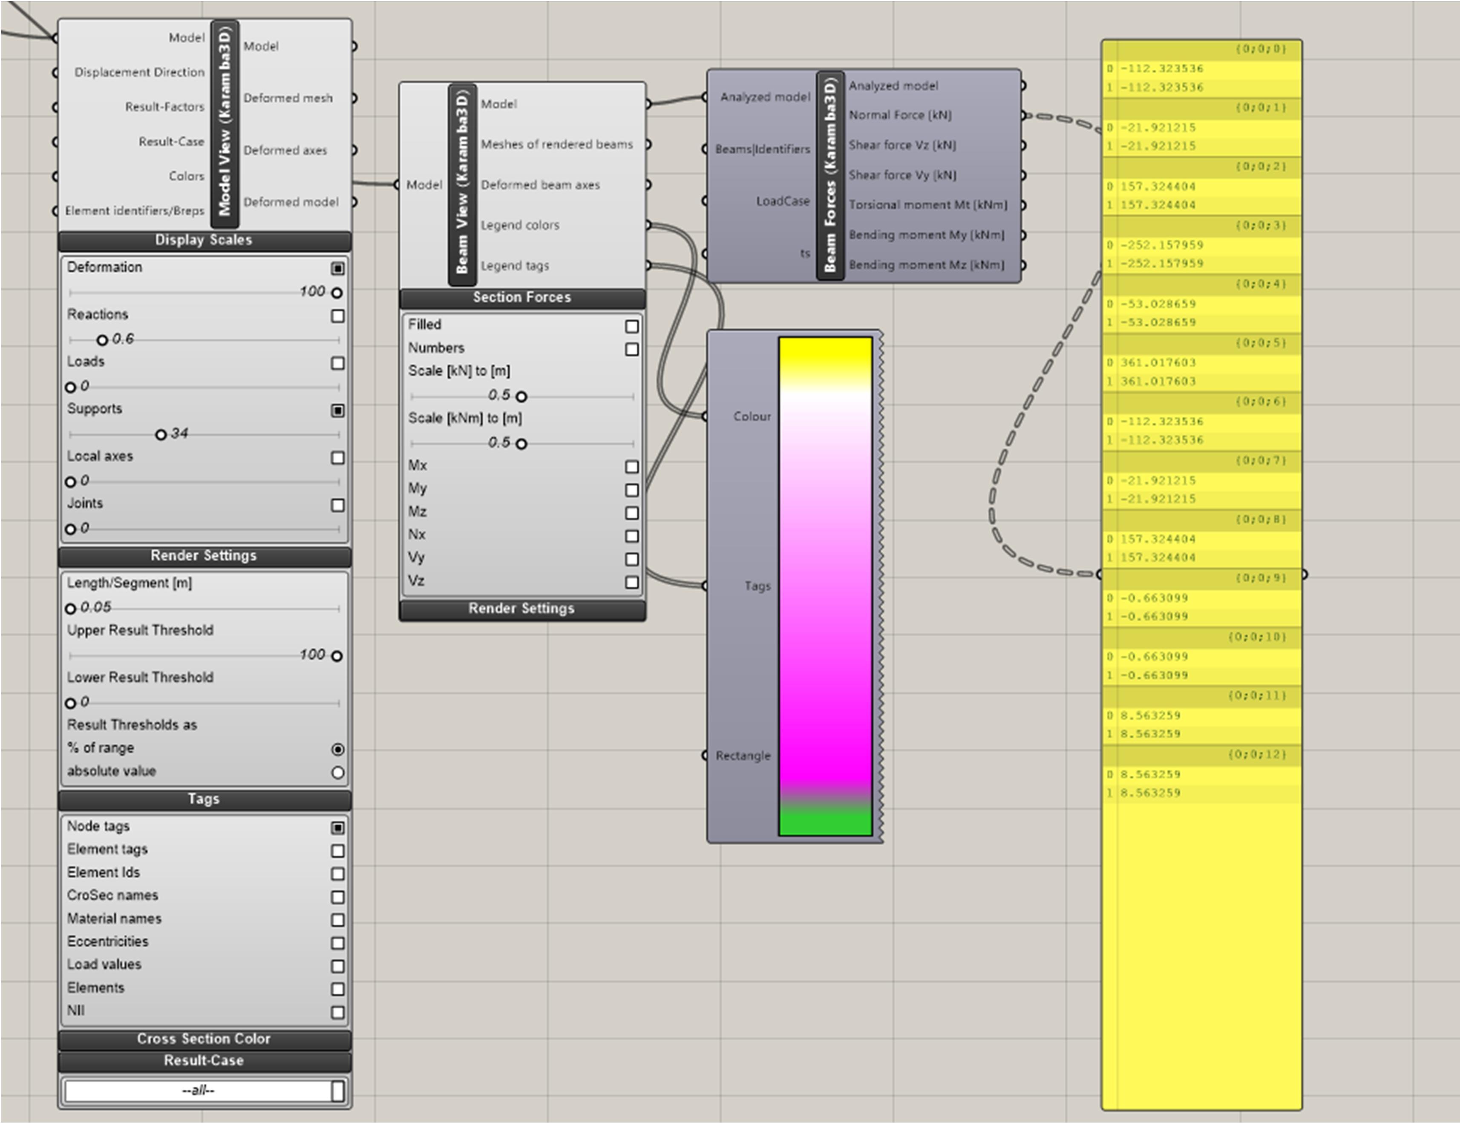The width and height of the screenshot is (1460, 1123).
Task: Click Beam View Render Settings header
Action: click(x=522, y=609)
